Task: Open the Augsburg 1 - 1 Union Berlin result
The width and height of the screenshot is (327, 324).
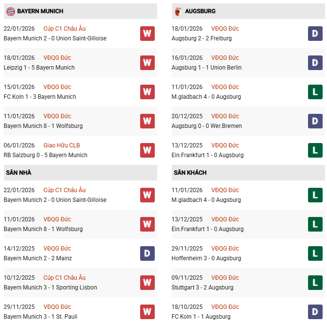Action: pyautogui.click(x=206, y=68)
